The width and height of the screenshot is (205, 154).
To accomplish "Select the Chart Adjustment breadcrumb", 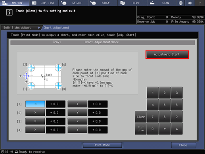I will [56, 28].
